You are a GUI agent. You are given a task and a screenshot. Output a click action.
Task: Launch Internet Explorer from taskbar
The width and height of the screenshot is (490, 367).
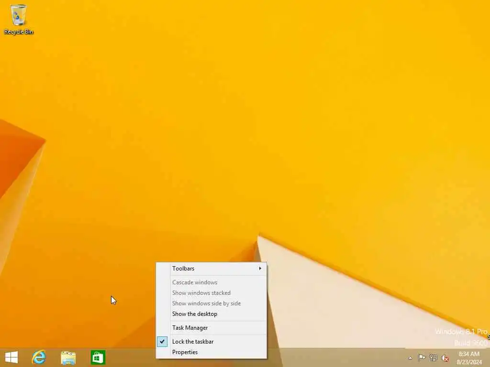click(39, 357)
